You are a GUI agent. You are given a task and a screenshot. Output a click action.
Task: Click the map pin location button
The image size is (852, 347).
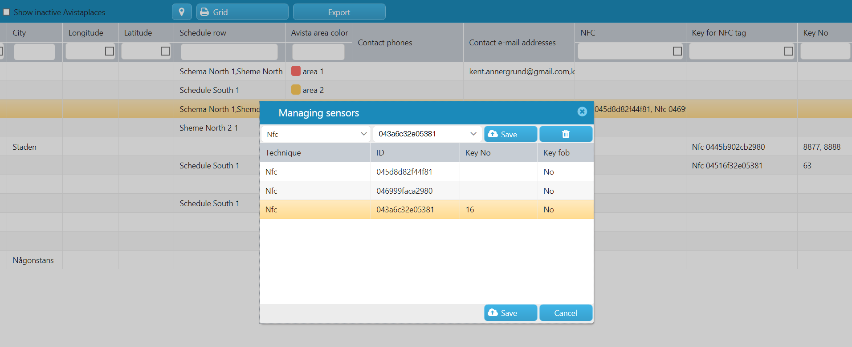pos(182,12)
